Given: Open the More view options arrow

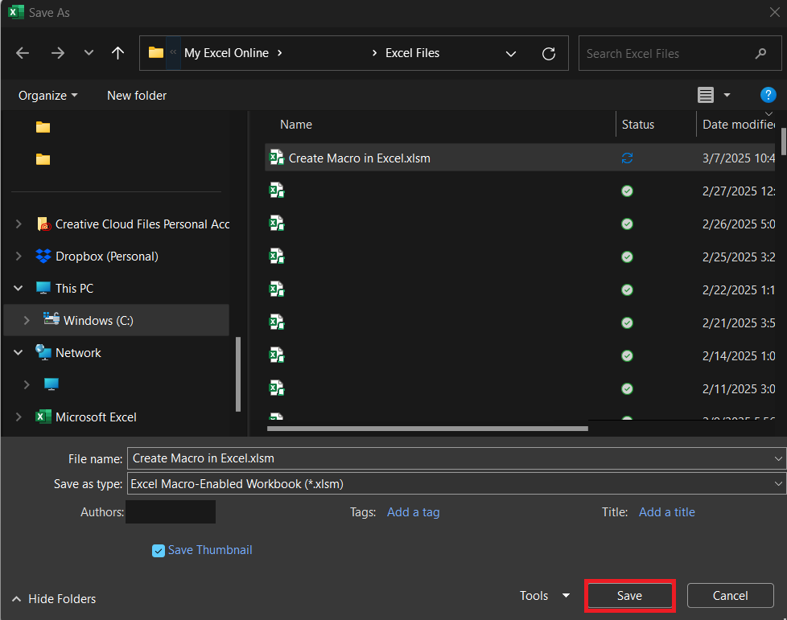Looking at the screenshot, I should tap(727, 95).
